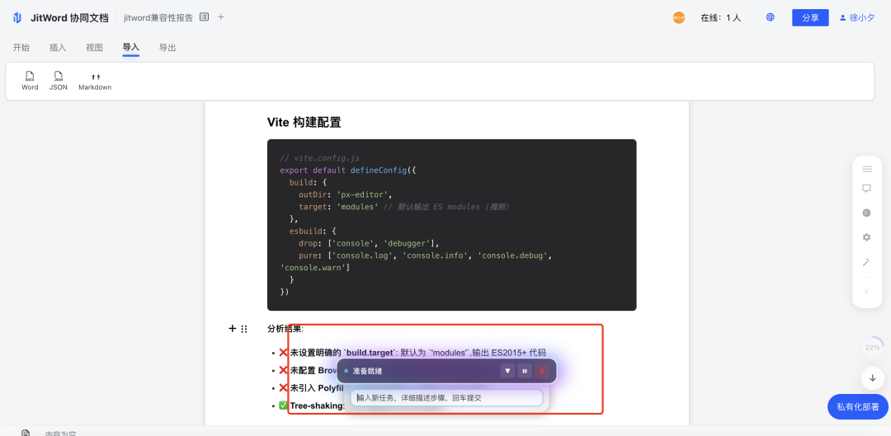Click the Word import icon
Viewport: 891px width, 436px height.
pos(30,80)
